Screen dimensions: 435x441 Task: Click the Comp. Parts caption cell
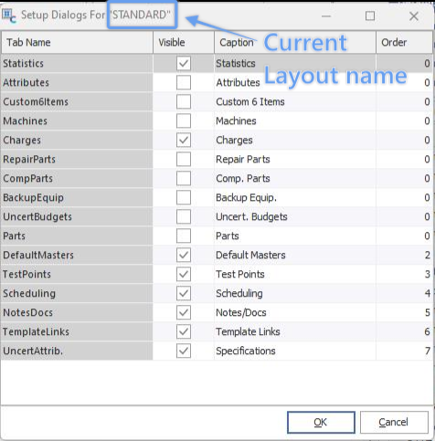pyautogui.click(x=295, y=178)
